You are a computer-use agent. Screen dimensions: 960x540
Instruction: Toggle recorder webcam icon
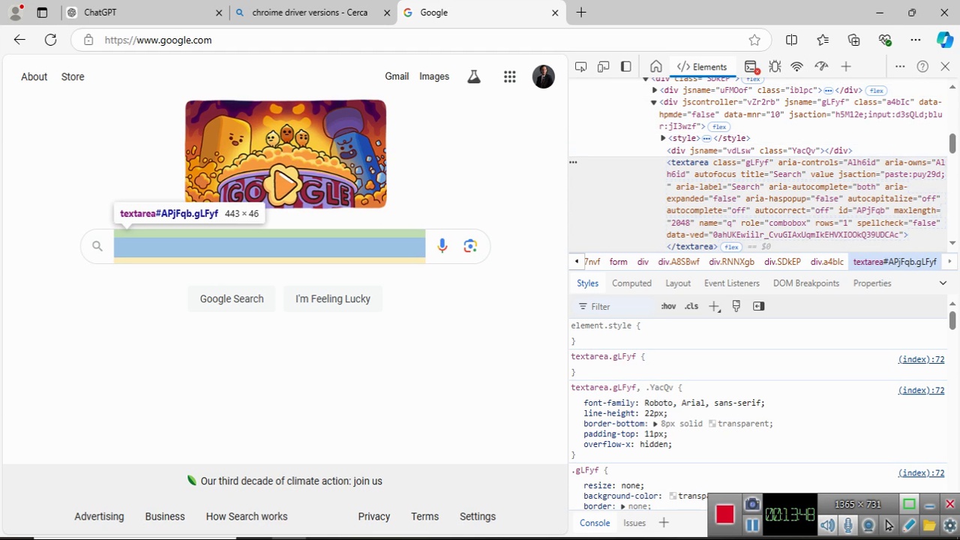868,526
